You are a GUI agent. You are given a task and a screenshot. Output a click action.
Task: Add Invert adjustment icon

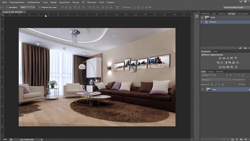[220, 67]
